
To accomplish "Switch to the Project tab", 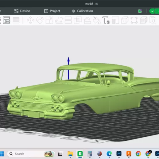I will [x=52, y=11].
